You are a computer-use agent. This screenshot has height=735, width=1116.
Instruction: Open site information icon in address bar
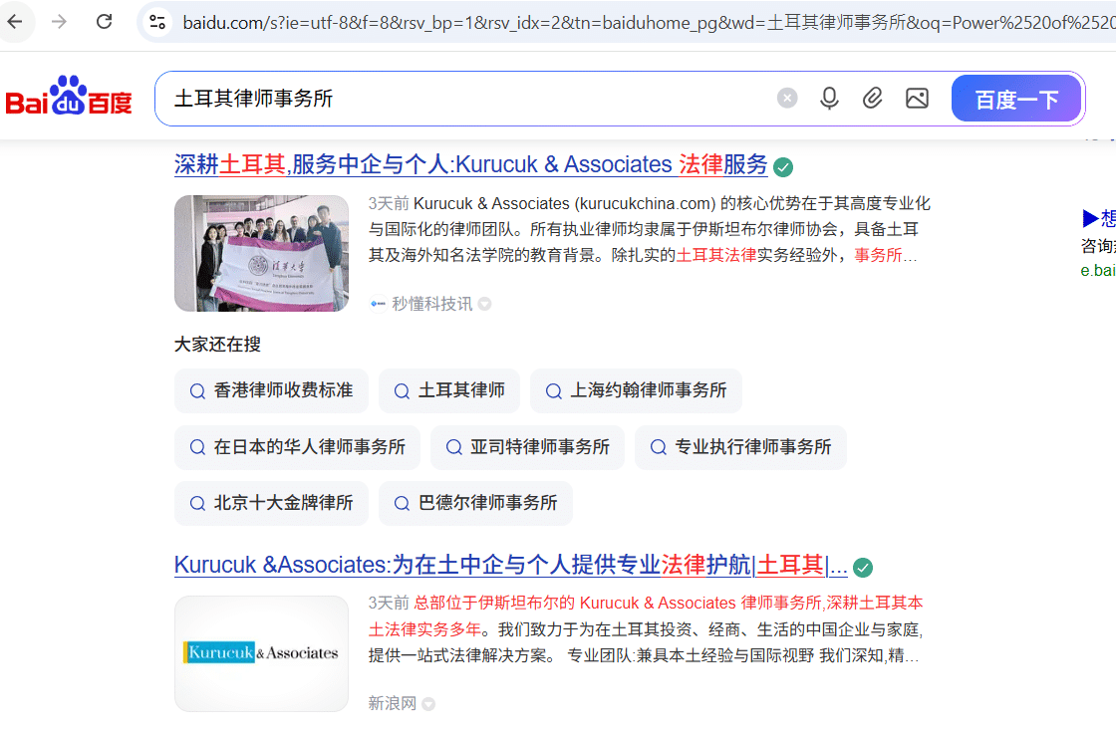(x=156, y=22)
